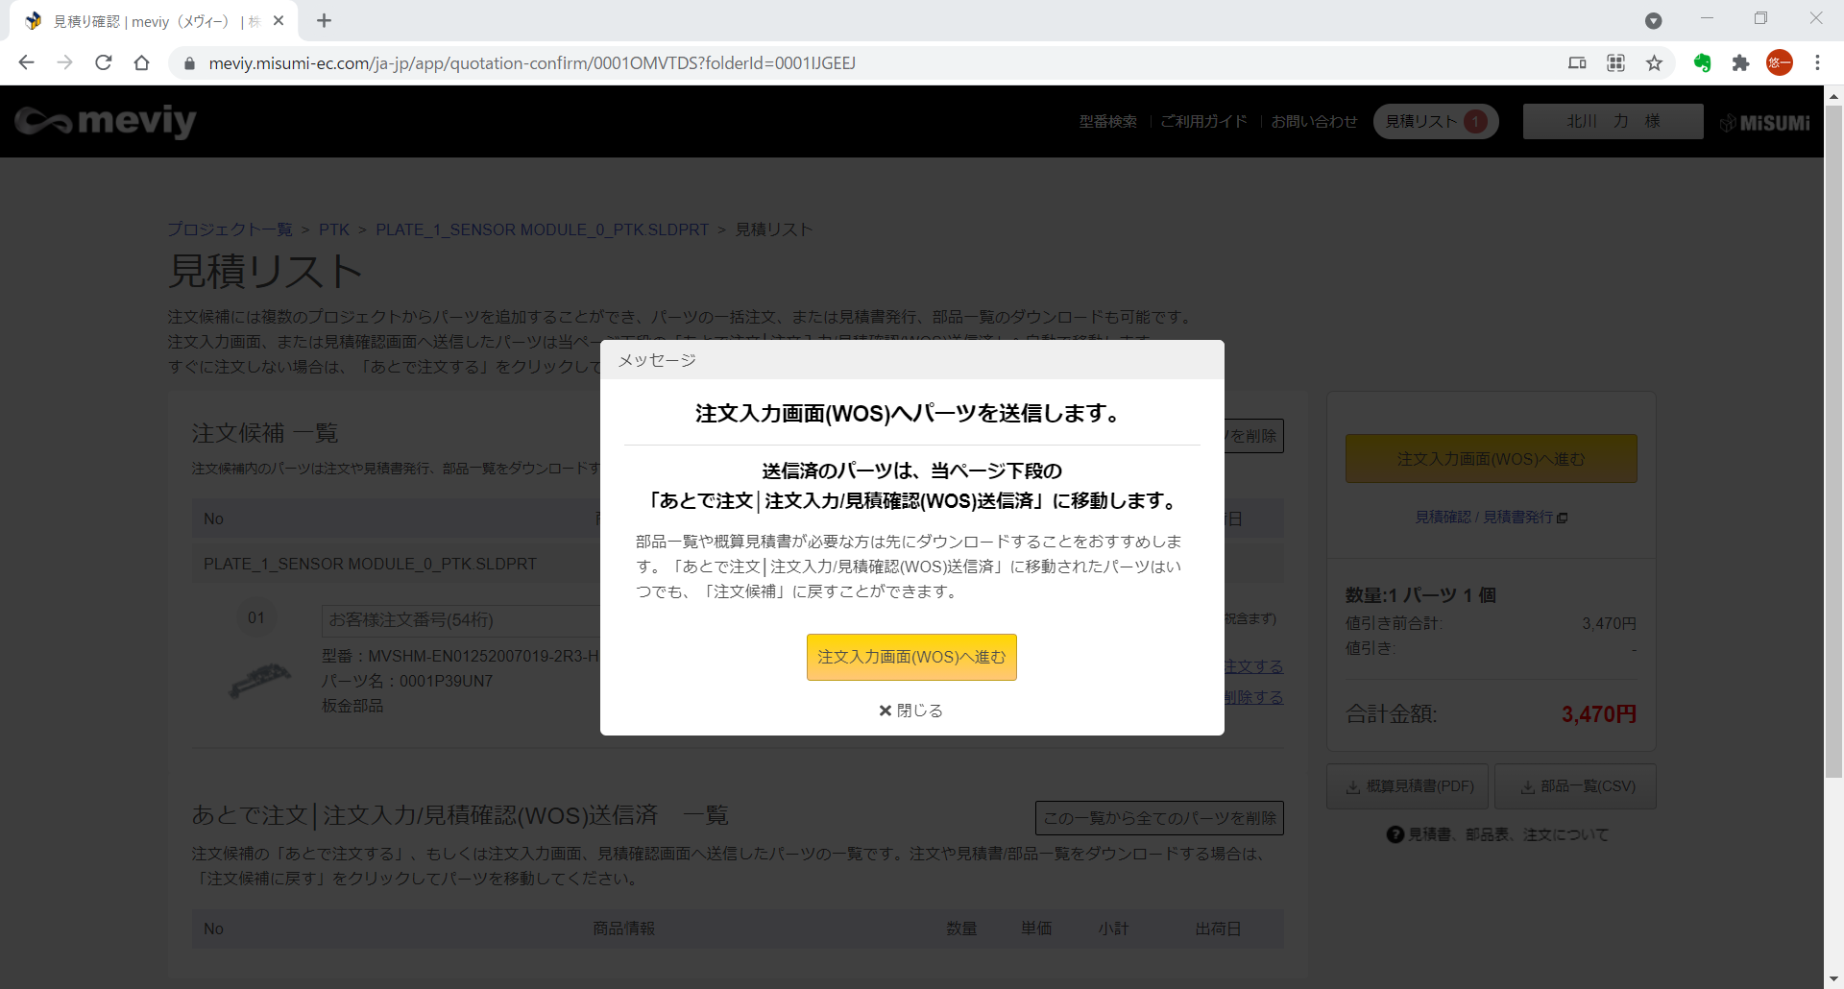1844x989 pixels.
Task: Click the meviy logo in header
Action: coord(106,121)
